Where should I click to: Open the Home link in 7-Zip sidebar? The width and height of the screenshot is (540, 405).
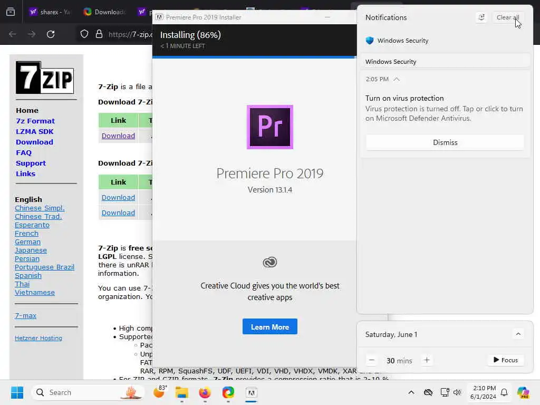[x=27, y=111]
